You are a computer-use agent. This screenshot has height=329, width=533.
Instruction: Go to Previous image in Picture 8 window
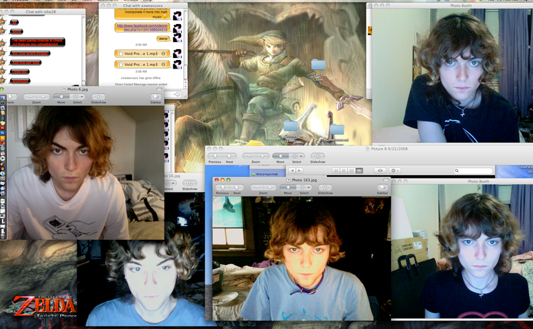215,156
